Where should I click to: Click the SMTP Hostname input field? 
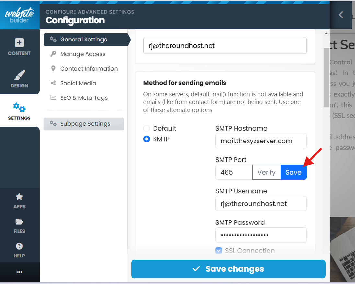(x=261, y=141)
